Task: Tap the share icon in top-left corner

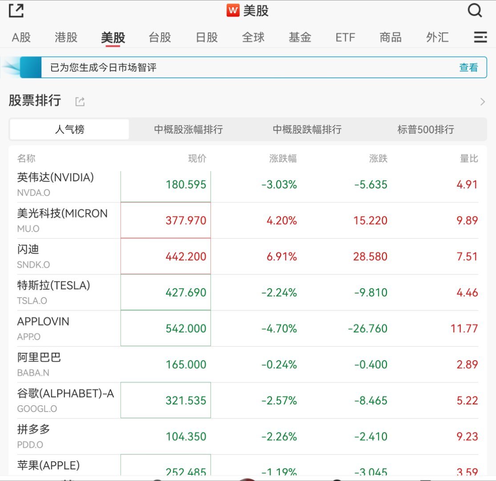Action: pyautogui.click(x=16, y=10)
